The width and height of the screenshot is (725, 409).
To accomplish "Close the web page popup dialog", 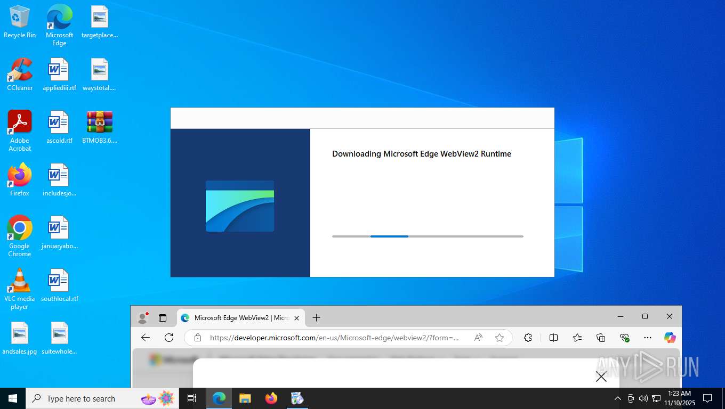I will [x=601, y=377].
